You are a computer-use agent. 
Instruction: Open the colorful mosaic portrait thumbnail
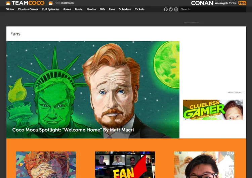(x=46, y=165)
